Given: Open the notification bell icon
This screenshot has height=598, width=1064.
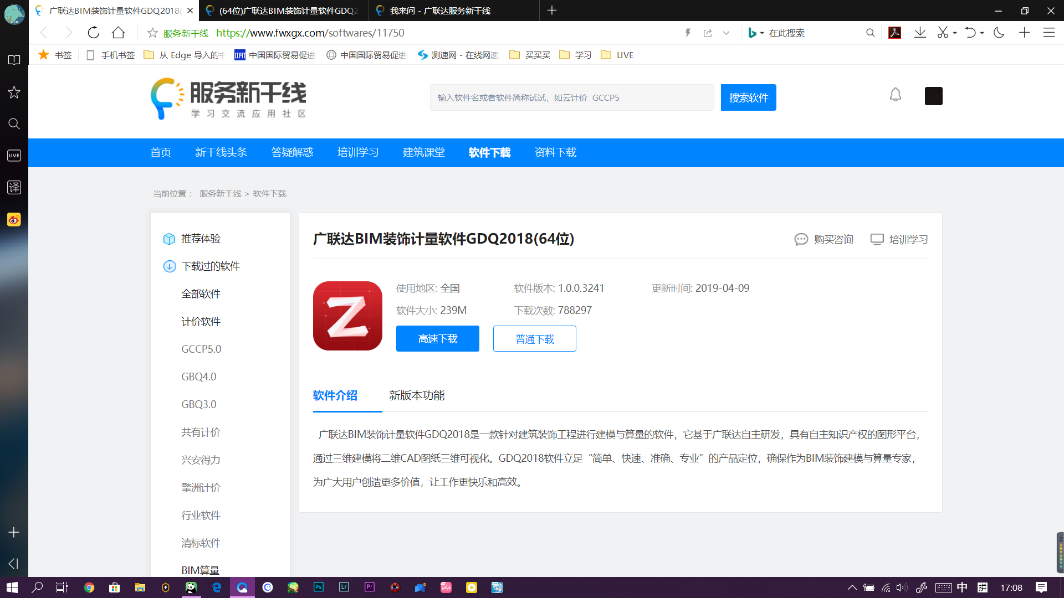Looking at the screenshot, I should tap(896, 95).
